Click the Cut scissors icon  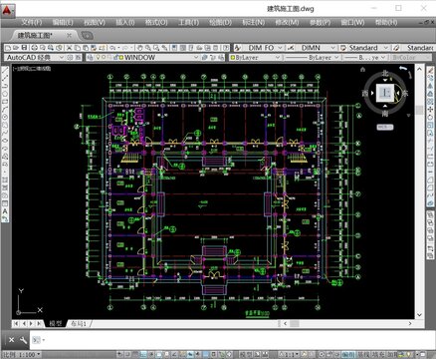(70, 48)
